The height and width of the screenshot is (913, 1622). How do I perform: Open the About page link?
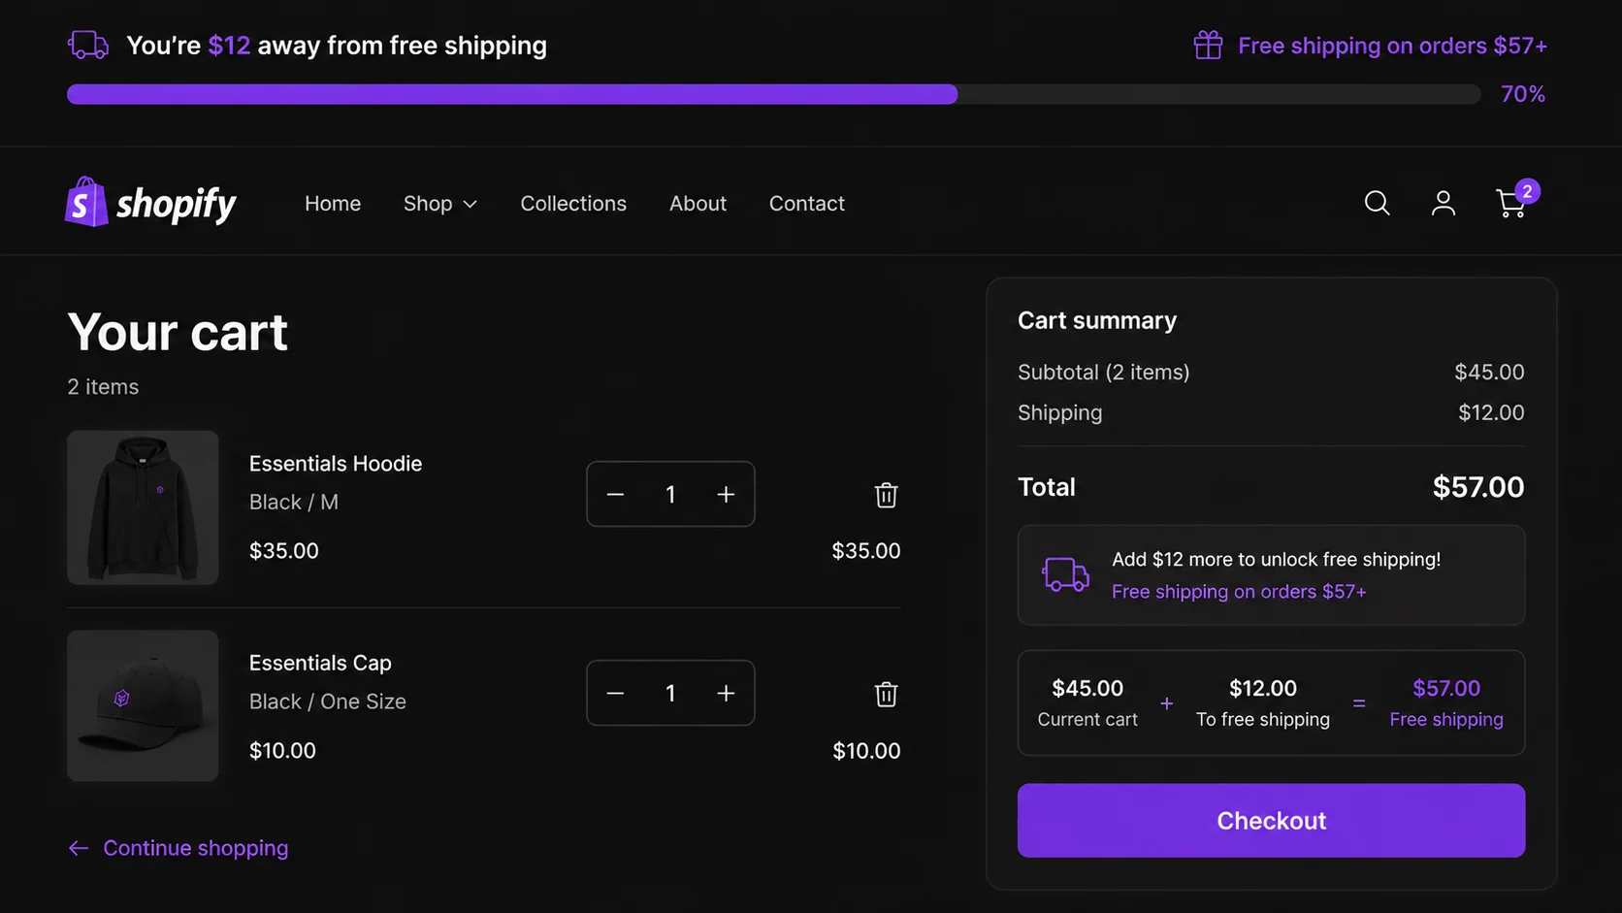(x=697, y=204)
